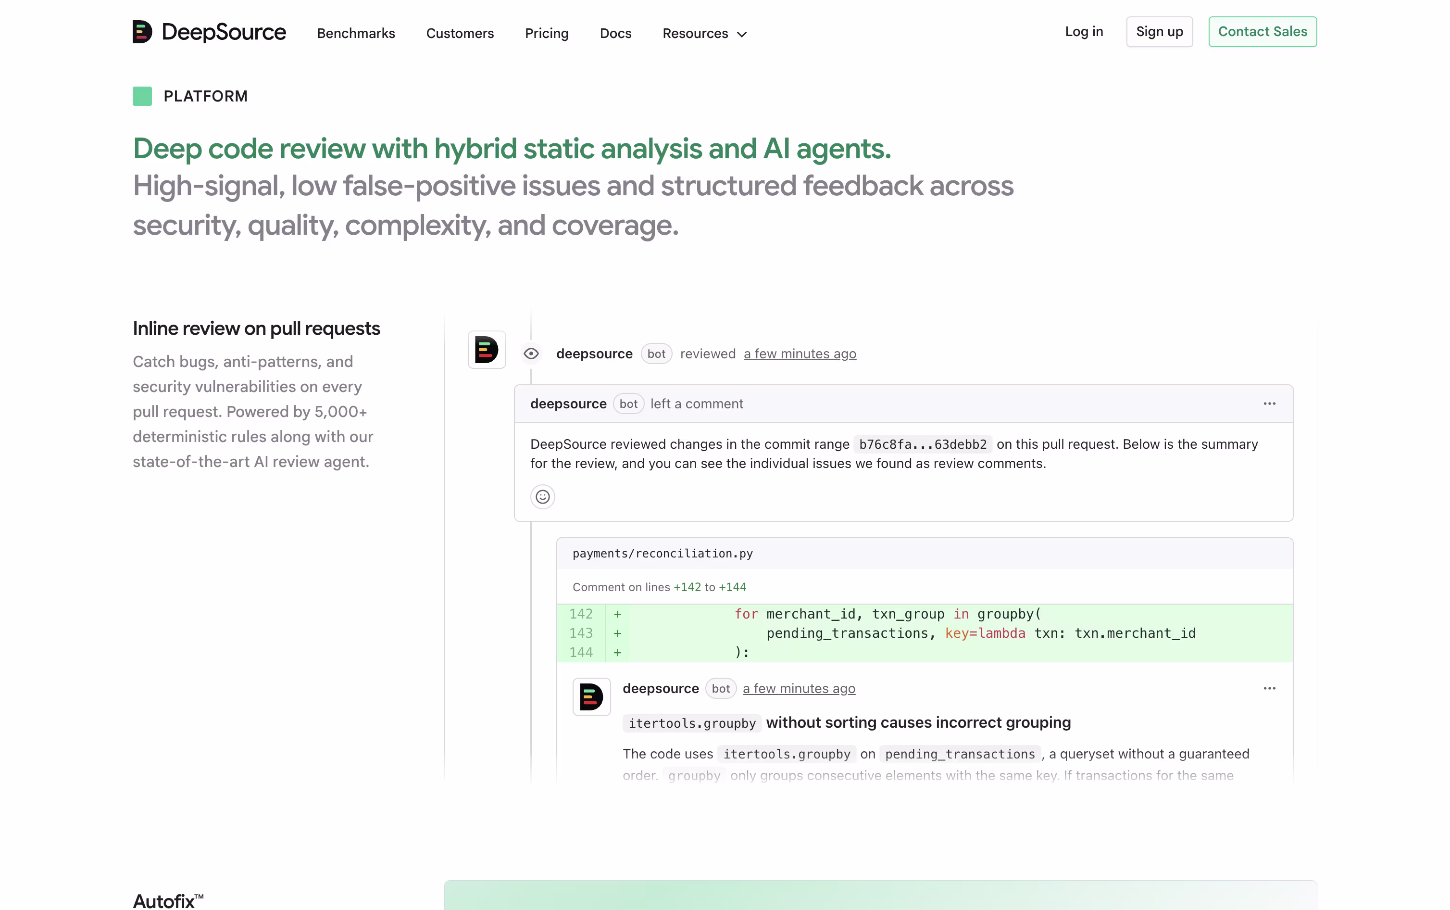This screenshot has width=1450, height=910.
Task: Add an emoji reaction to the summary comment
Action: tap(542, 496)
